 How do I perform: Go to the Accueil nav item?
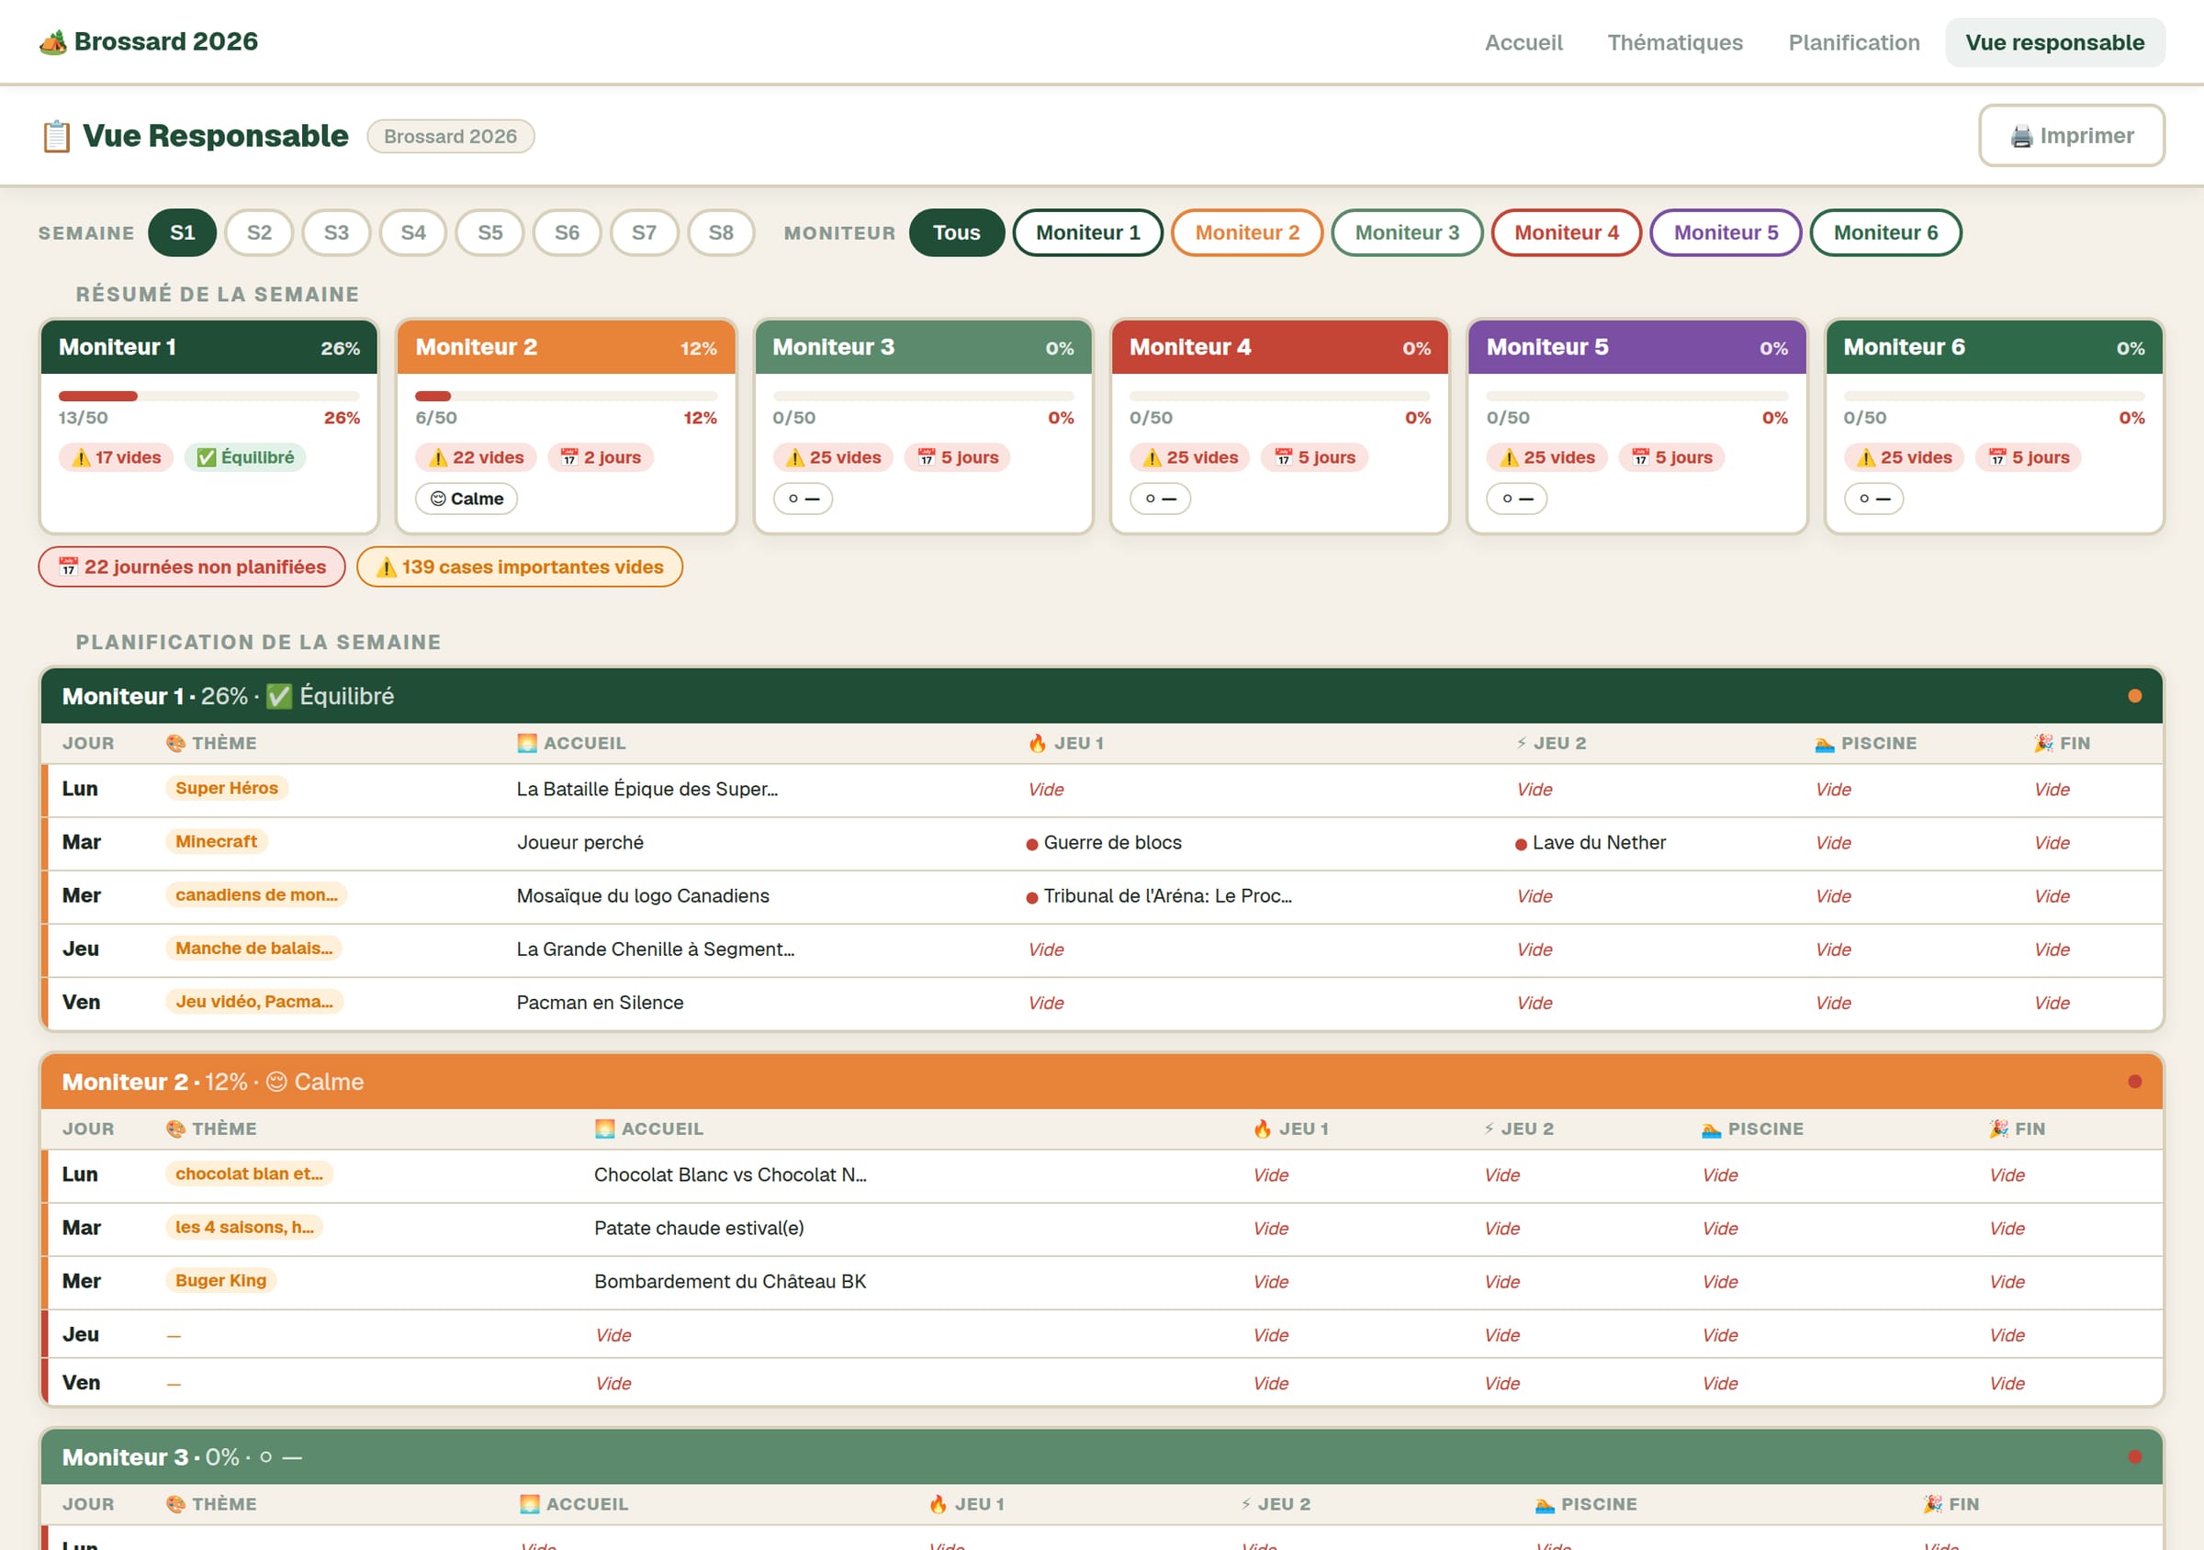pyautogui.click(x=1524, y=42)
